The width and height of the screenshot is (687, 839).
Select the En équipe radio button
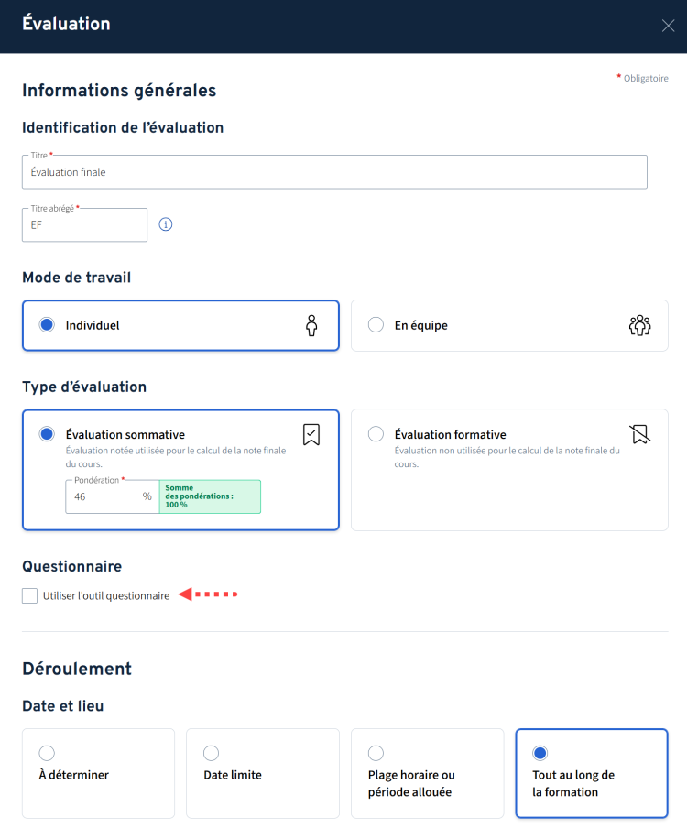[x=376, y=325]
